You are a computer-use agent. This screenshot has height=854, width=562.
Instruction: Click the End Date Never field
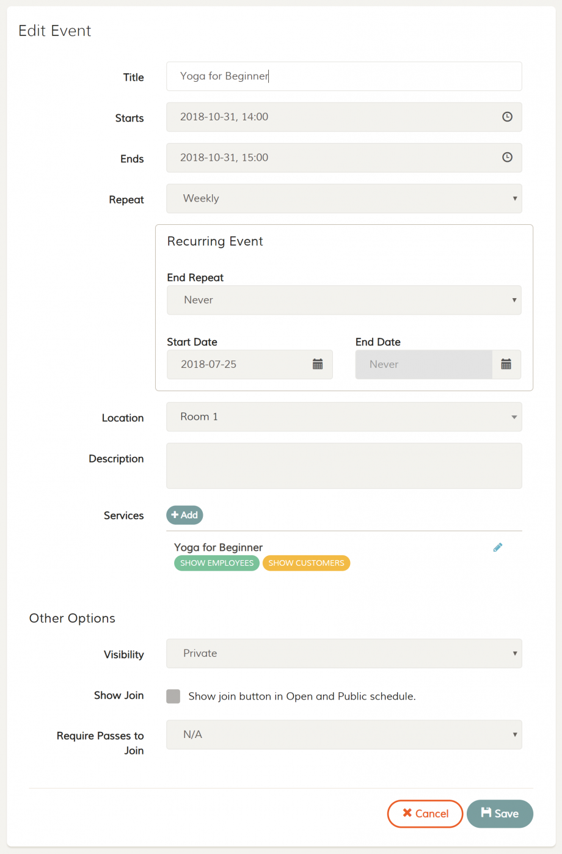pos(424,364)
